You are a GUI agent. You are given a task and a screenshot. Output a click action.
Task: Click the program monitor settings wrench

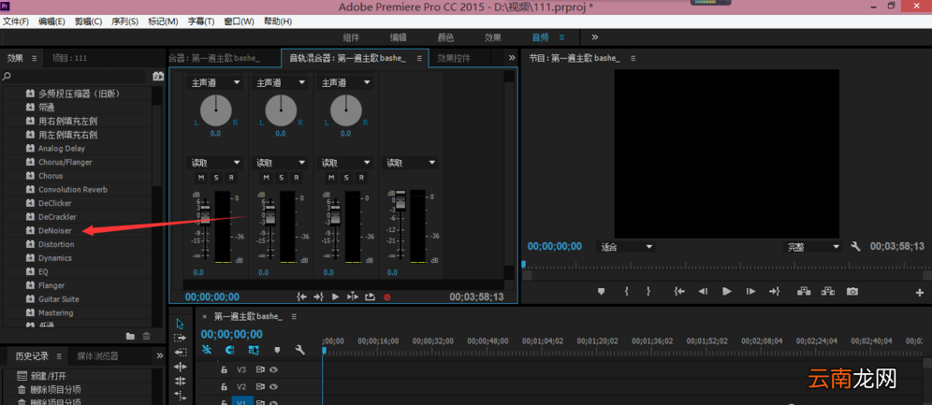[x=856, y=246]
